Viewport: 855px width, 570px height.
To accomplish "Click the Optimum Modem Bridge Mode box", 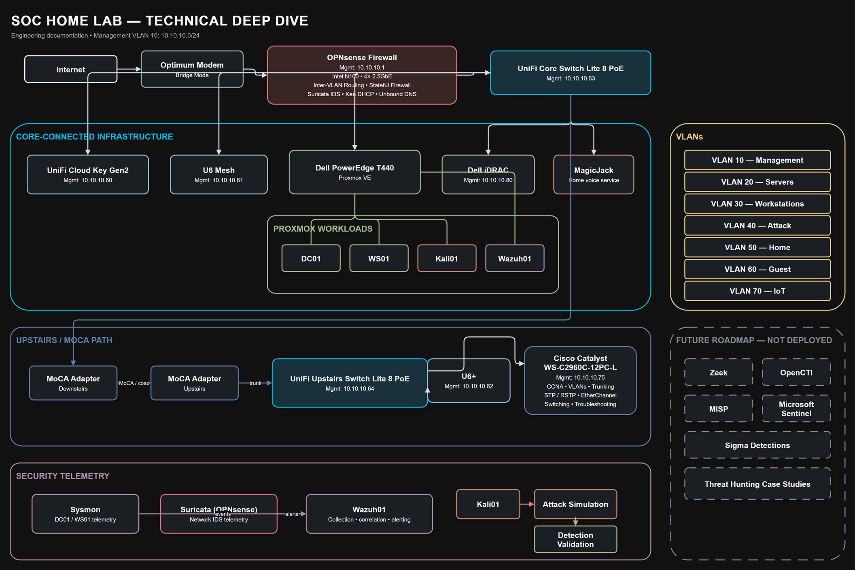I will pos(192,69).
